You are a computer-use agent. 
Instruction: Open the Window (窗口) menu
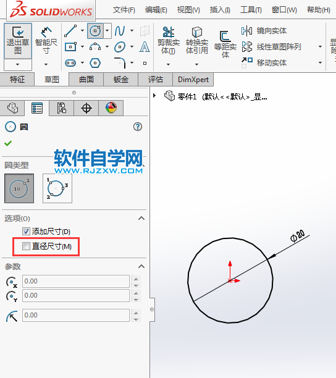click(284, 10)
